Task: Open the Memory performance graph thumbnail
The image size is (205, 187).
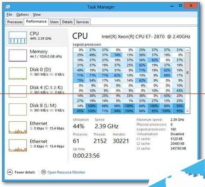Action: pyautogui.click(x=18, y=55)
